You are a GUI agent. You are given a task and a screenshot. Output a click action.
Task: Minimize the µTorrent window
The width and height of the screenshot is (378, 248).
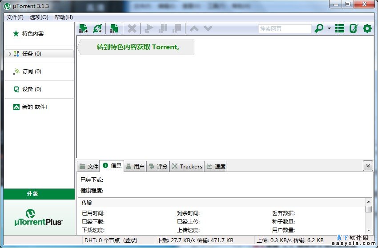pyautogui.click(x=336, y=4)
